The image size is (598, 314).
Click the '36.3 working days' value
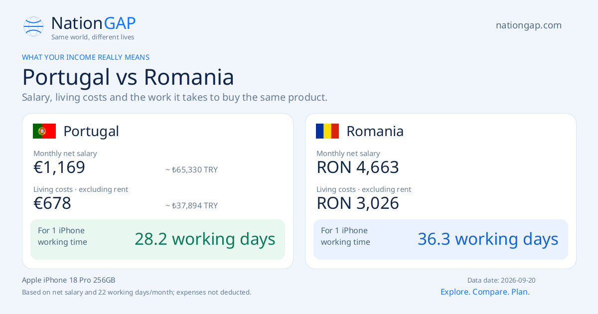(488, 239)
